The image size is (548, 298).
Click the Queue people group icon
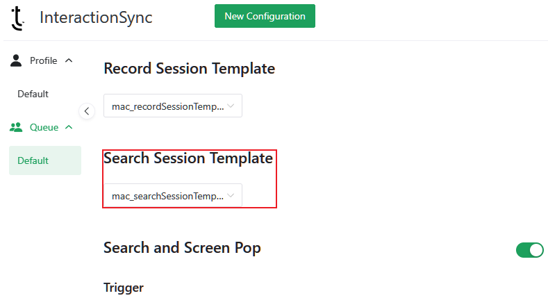click(16, 127)
